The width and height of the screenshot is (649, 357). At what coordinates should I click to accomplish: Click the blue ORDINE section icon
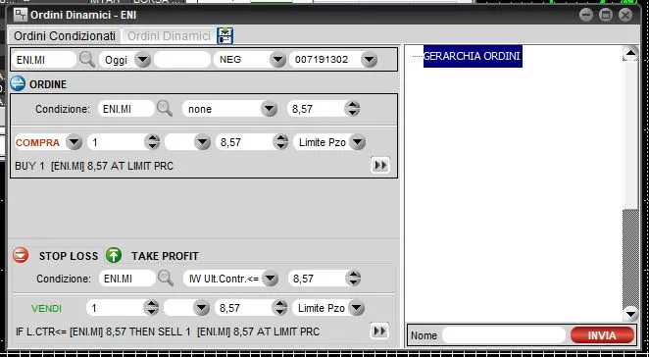pyautogui.click(x=18, y=83)
